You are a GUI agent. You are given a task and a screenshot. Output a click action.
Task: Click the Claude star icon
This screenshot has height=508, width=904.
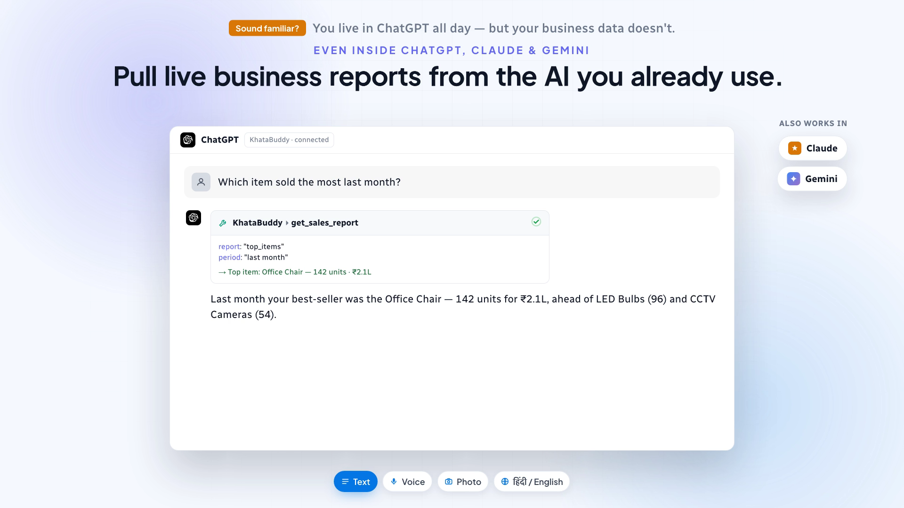click(795, 148)
